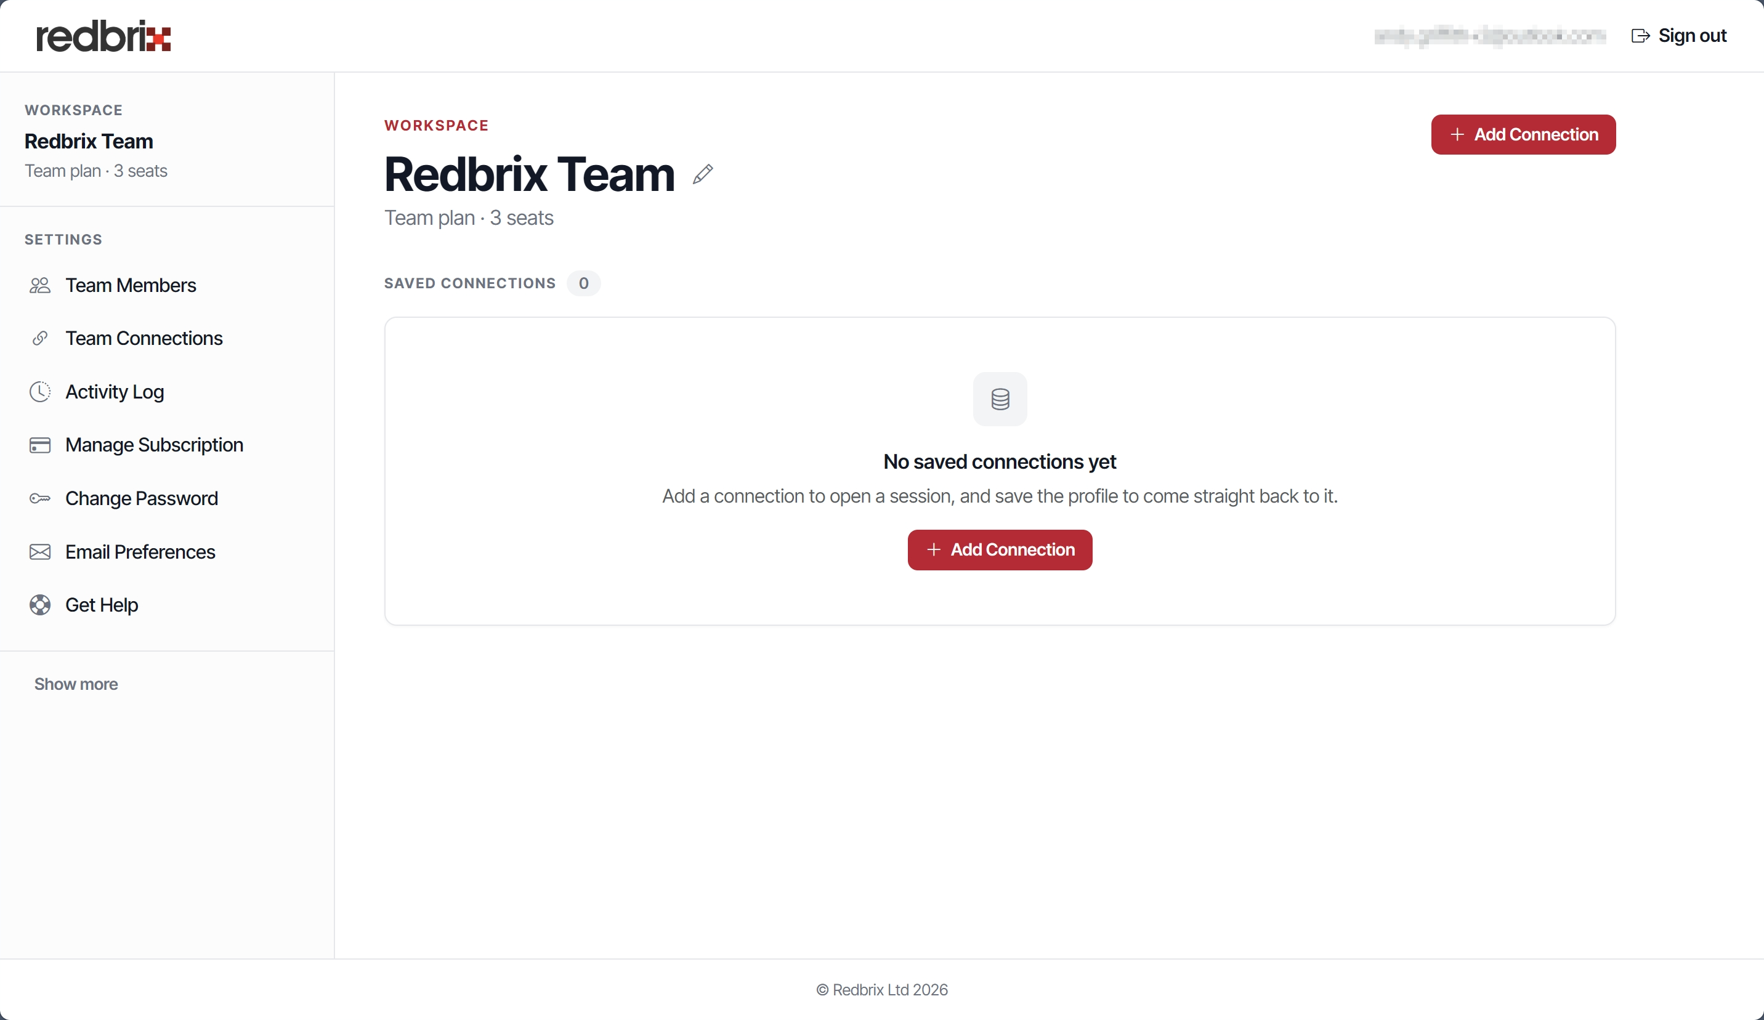Image resolution: width=1764 pixels, height=1020 pixels.
Task: Click Add Connection in the empty state card
Action: click(x=1000, y=549)
